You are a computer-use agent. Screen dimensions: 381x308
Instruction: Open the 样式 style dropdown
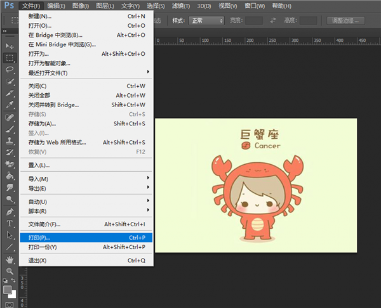coord(205,20)
